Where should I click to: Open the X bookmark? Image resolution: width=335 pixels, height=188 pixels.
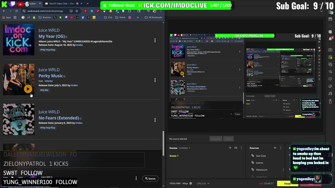[x=55, y=17]
